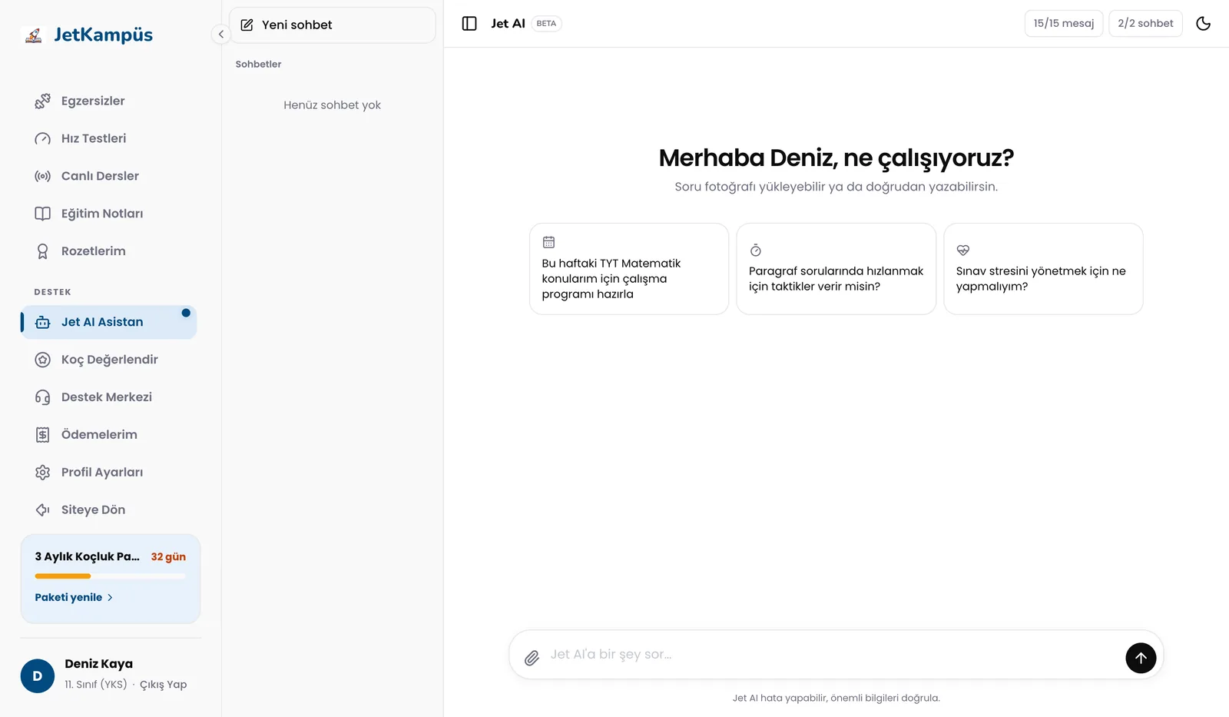Click the 32 gün remaining label
1229x717 pixels.
(x=168, y=557)
